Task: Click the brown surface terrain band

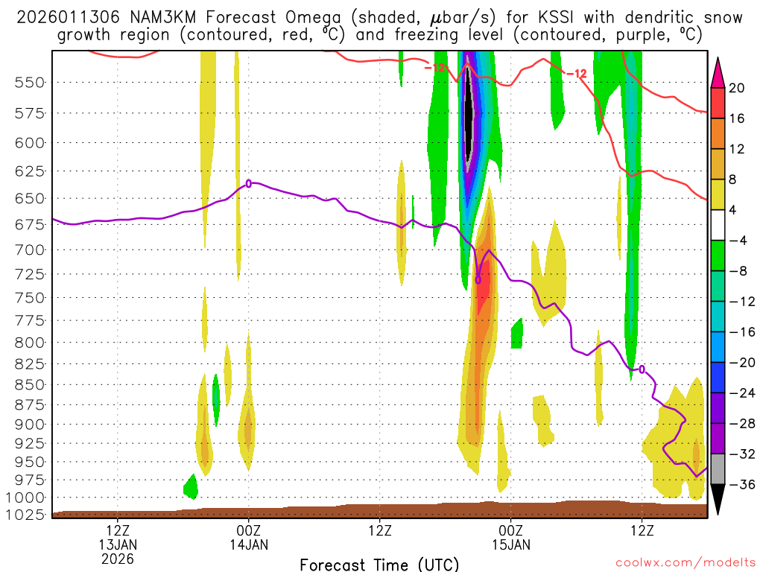Action: pos(379,511)
